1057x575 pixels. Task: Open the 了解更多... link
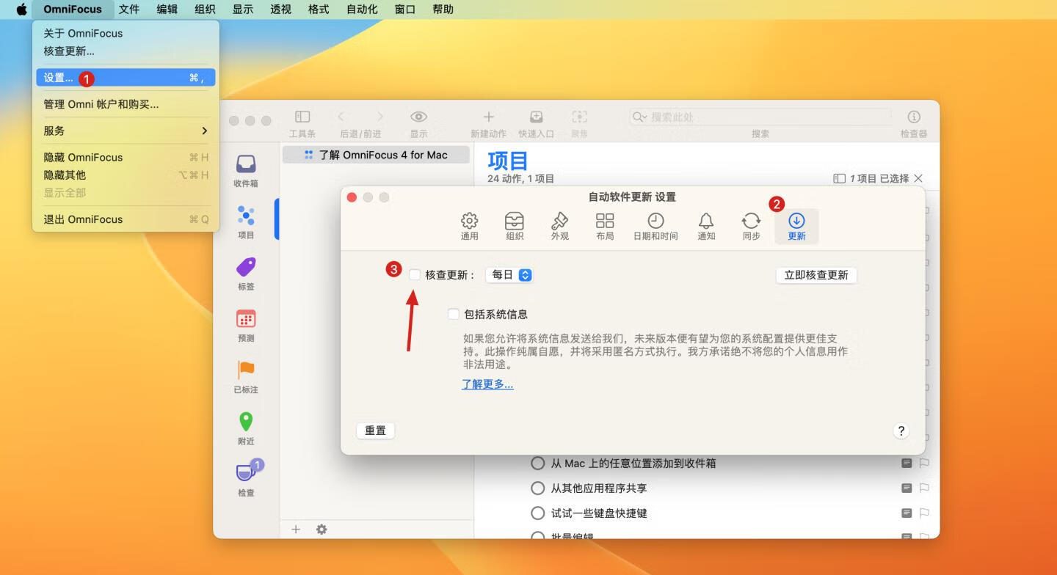(487, 384)
